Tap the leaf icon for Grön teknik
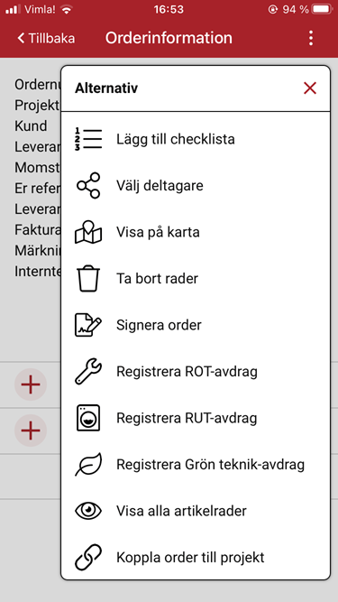This screenshot has height=602, width=338. click(x=88, y=465)
